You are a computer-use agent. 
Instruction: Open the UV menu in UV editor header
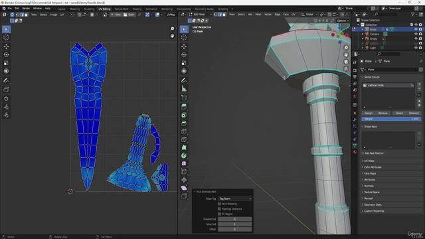coord(62,15)
